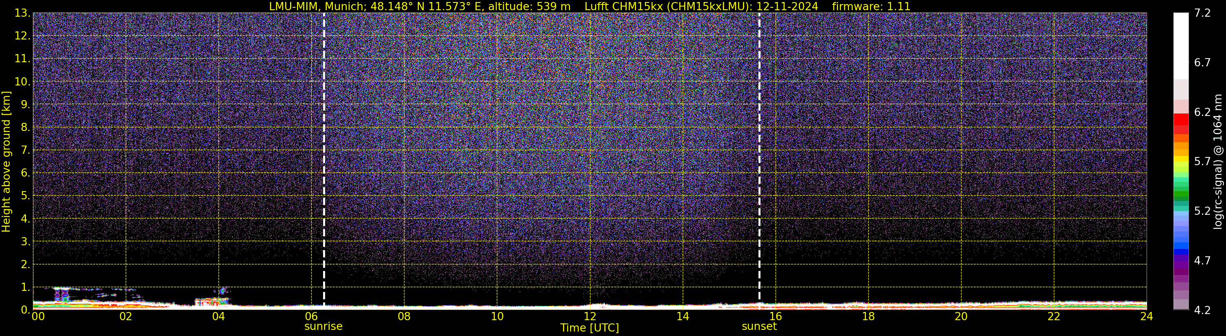Click the colorbar value '5.7'
Screen dimensions: 1226x336
(1202, 161)
